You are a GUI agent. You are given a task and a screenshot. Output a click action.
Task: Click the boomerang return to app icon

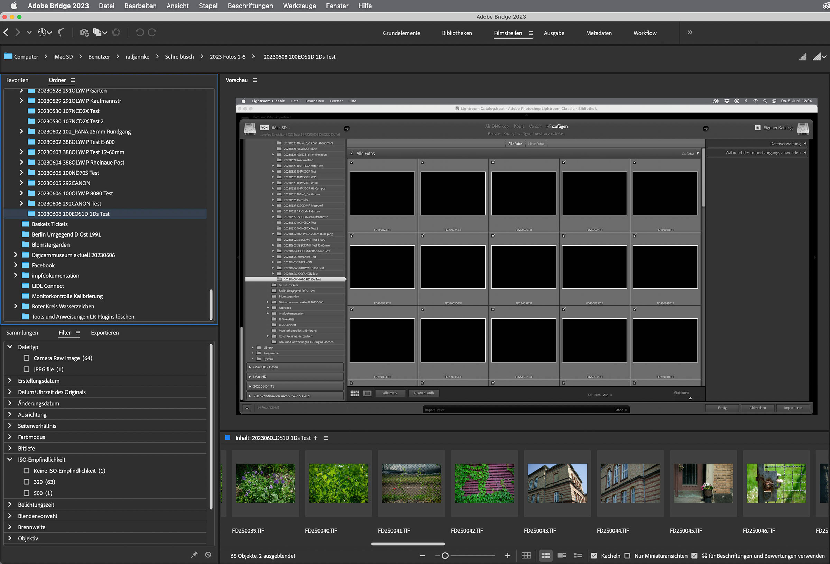point(62,33)
